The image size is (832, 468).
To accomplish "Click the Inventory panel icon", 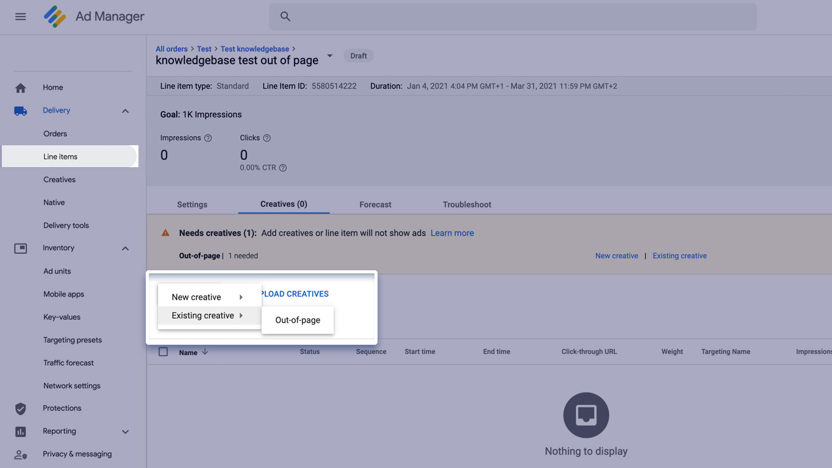I will [x=21, y=248].
